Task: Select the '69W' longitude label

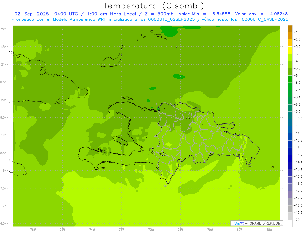Action: click(x=239, y=229)
